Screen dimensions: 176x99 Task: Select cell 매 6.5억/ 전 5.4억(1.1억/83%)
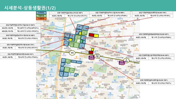click(x=28, y=38)
